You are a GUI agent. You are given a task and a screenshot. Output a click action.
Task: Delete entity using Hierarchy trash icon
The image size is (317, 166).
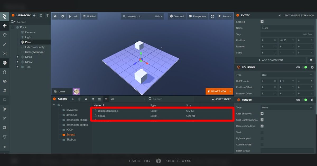tap(48, 16)
